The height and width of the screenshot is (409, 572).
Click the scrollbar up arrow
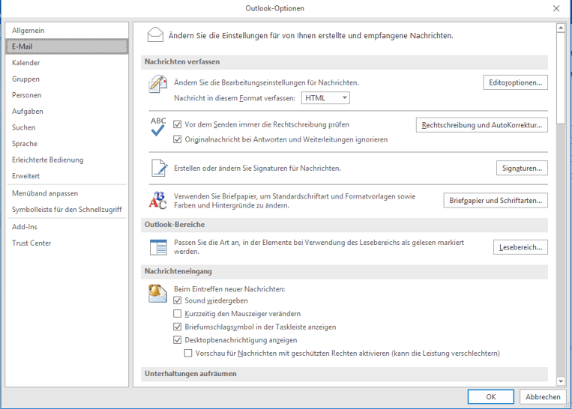[561, 28]
